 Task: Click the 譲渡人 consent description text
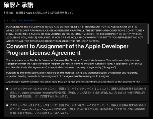tap(78, 92)
